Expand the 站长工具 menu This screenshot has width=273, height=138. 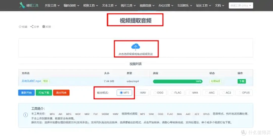(203, 5)
